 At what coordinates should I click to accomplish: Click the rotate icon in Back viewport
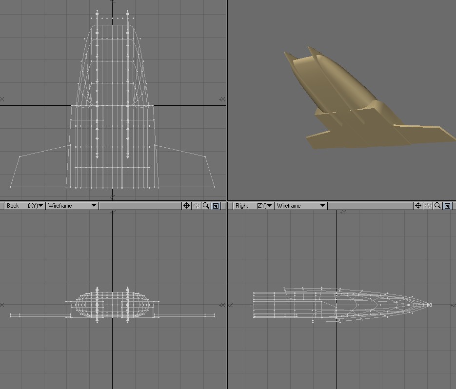pos(196,206)
